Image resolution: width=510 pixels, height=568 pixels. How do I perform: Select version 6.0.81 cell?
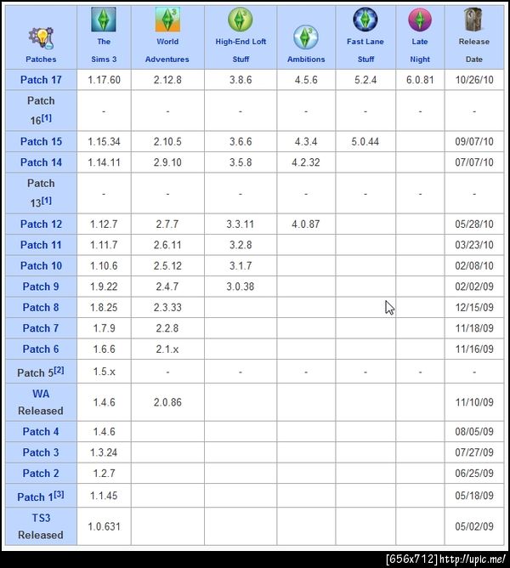pos(420,80)
